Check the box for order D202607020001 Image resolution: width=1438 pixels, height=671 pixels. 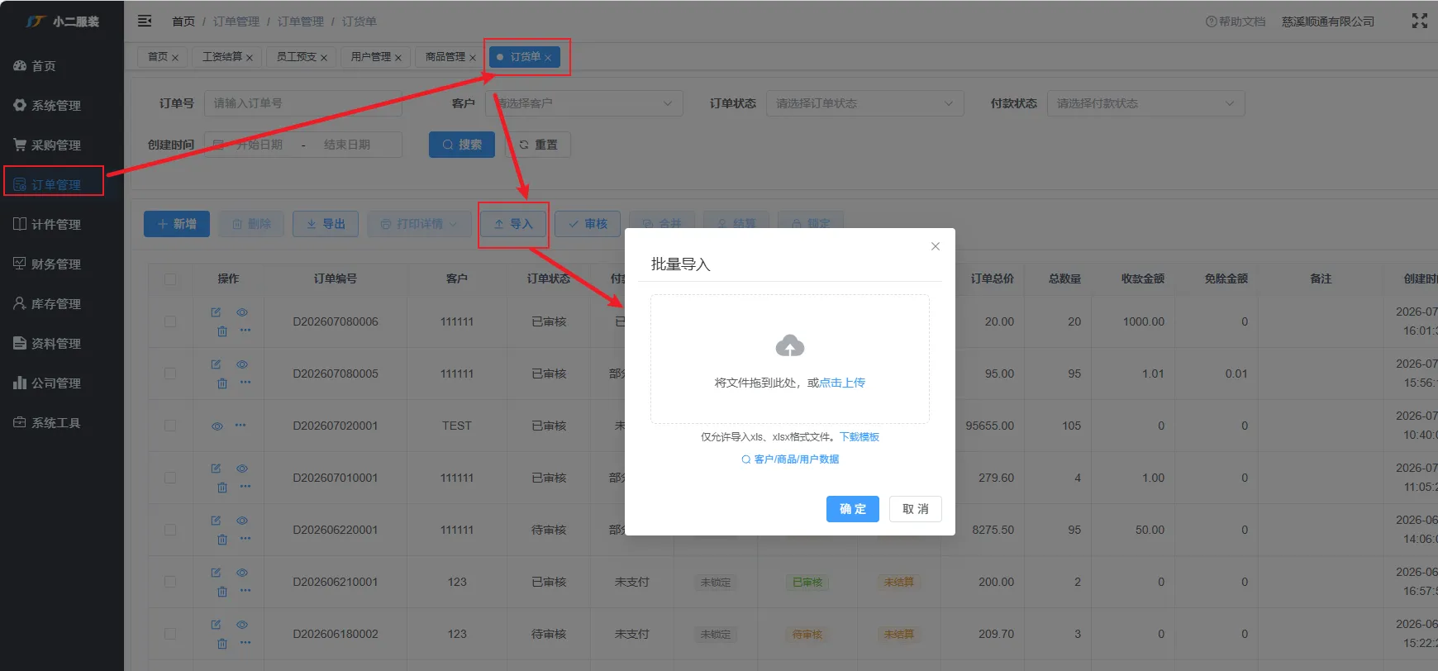[170, 426]
